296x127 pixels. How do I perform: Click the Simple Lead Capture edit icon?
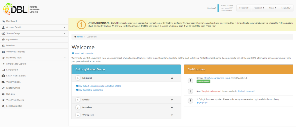pos(3,64)
